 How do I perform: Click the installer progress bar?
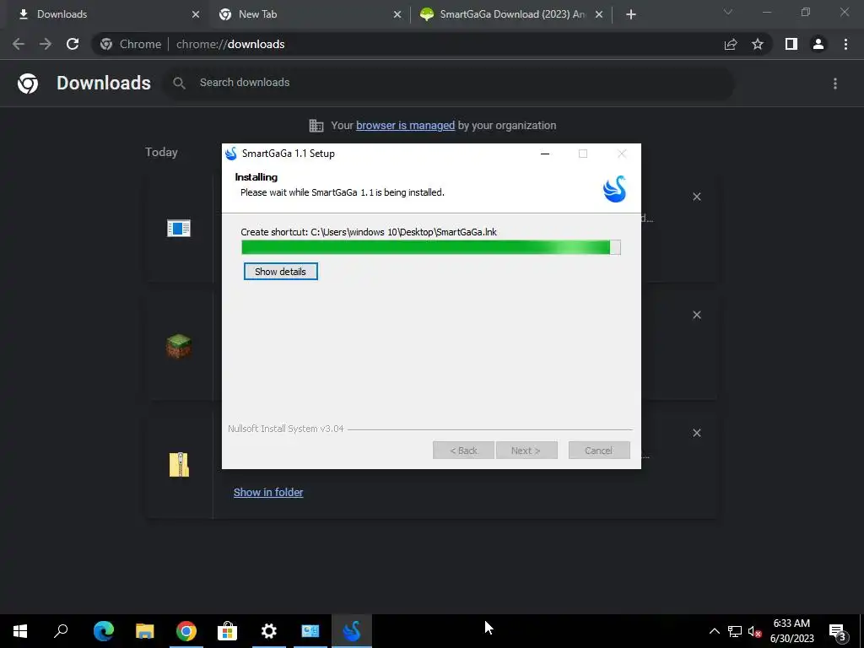pyautogui.click(x=431, y=247)
